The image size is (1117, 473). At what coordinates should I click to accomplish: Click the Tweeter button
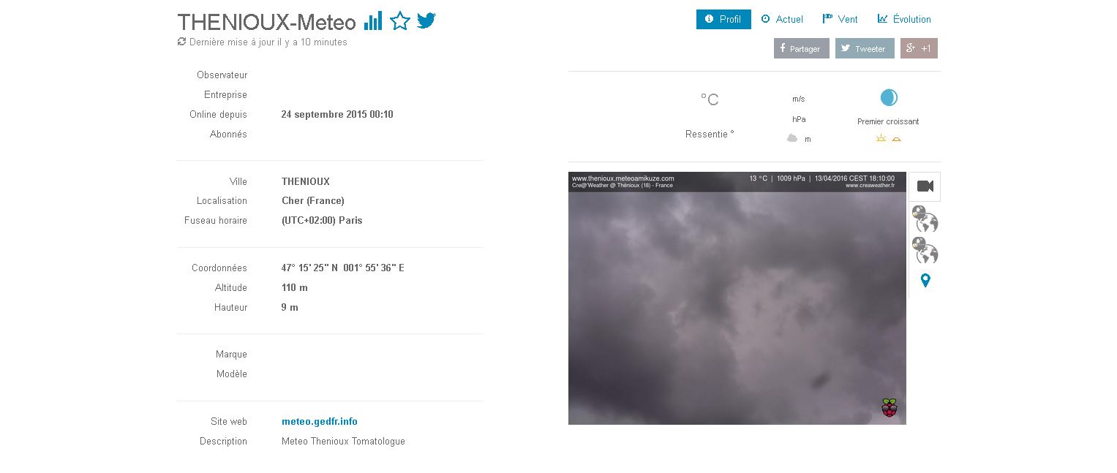pyautogui.click(x=865, y=48)
